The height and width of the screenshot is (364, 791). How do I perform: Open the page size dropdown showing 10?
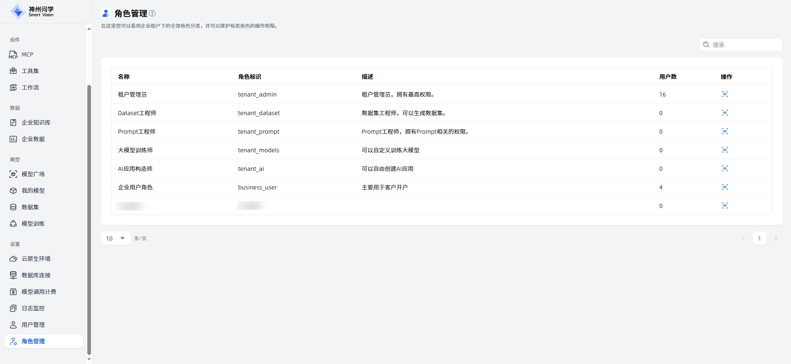click(x=115, y=238)
